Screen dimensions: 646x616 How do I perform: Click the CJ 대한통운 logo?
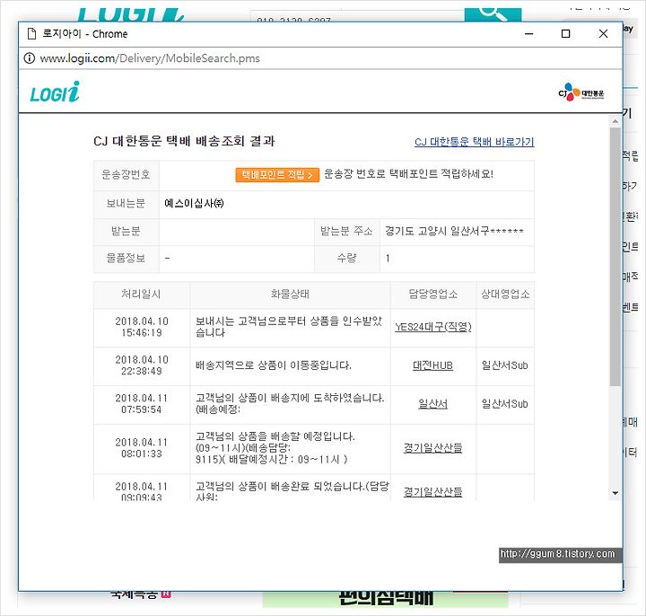581,92
